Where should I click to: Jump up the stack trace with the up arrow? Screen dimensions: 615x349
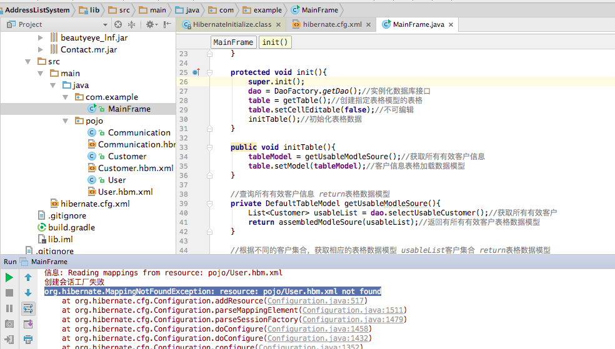[28, 278]
